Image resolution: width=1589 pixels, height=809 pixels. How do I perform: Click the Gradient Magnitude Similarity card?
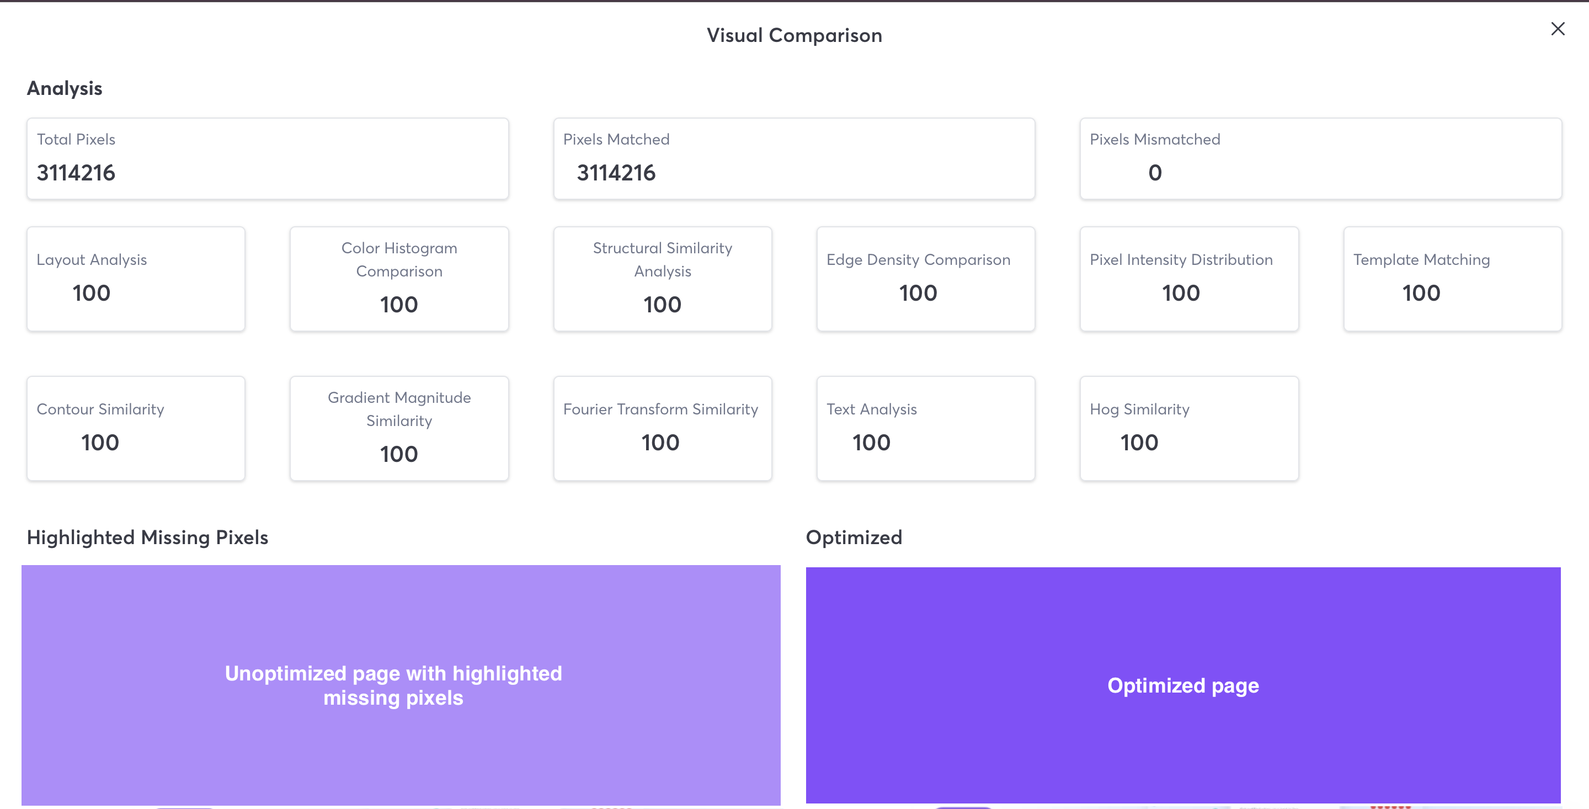(x=399, y=428)
